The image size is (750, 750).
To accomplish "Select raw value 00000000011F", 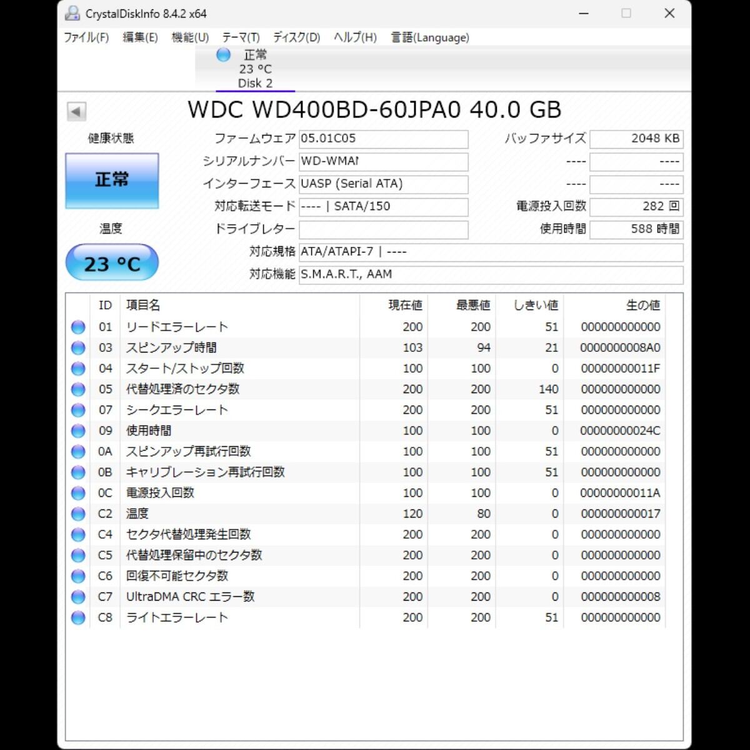I will coord(620,368).
